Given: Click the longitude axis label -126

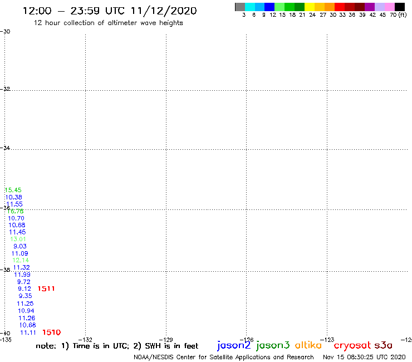Looking at the screenshot, I should (247, 340).
